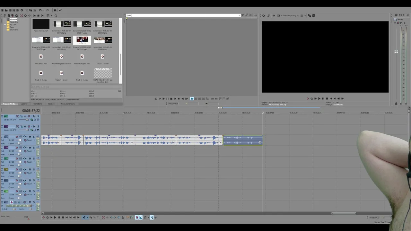Image resolution: width=411 pixels, height=231 pixels.
Task: Click Go to Start on timeline transport
Action: pos(66,218)
